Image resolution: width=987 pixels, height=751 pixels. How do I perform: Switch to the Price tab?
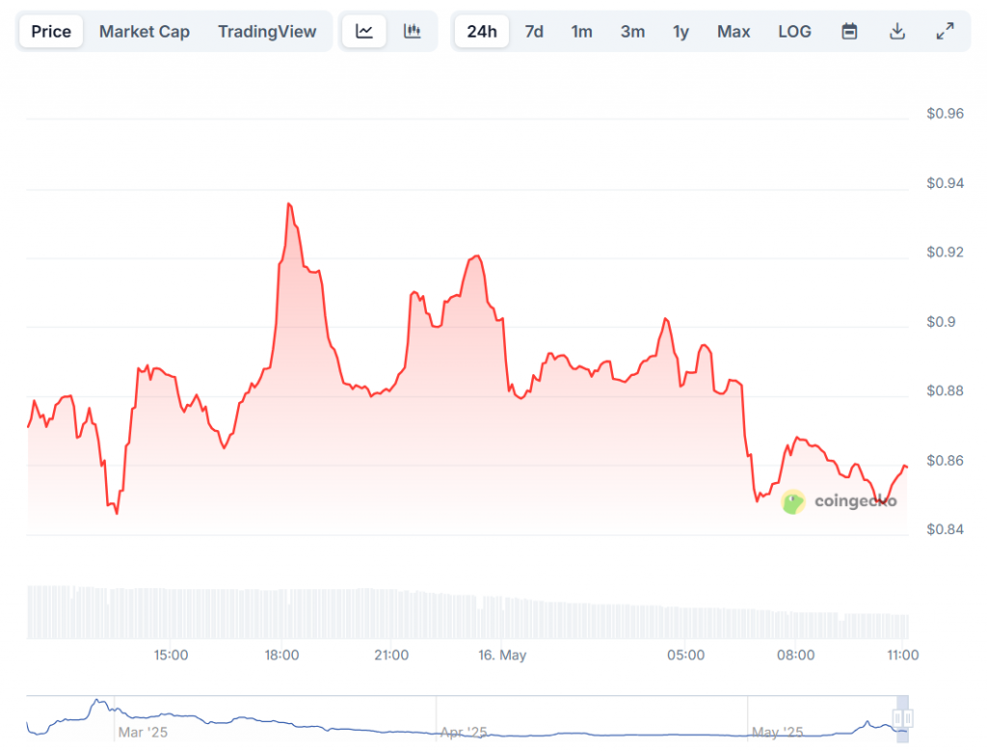pyautogui.click(x=51, y=32)
